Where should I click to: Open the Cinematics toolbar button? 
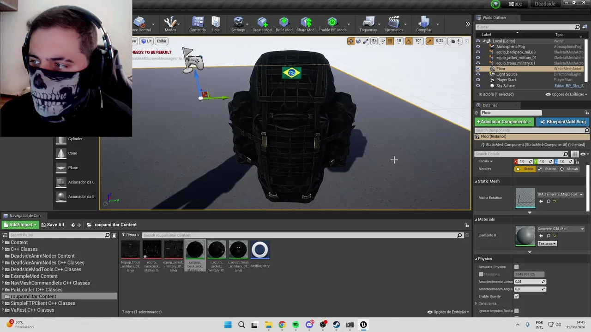click(x=394, y=24)
